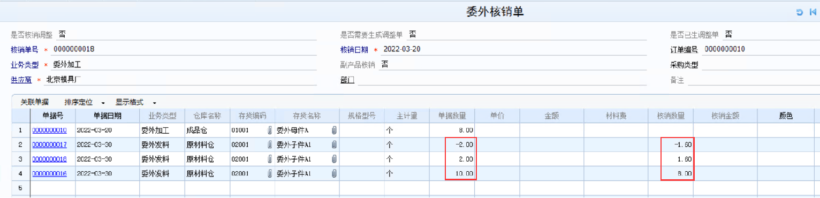The height and width of the screenshot is (198, 820).
Task: Click the 核销数量 cell showing -1.60
Action: coord(671,144)
